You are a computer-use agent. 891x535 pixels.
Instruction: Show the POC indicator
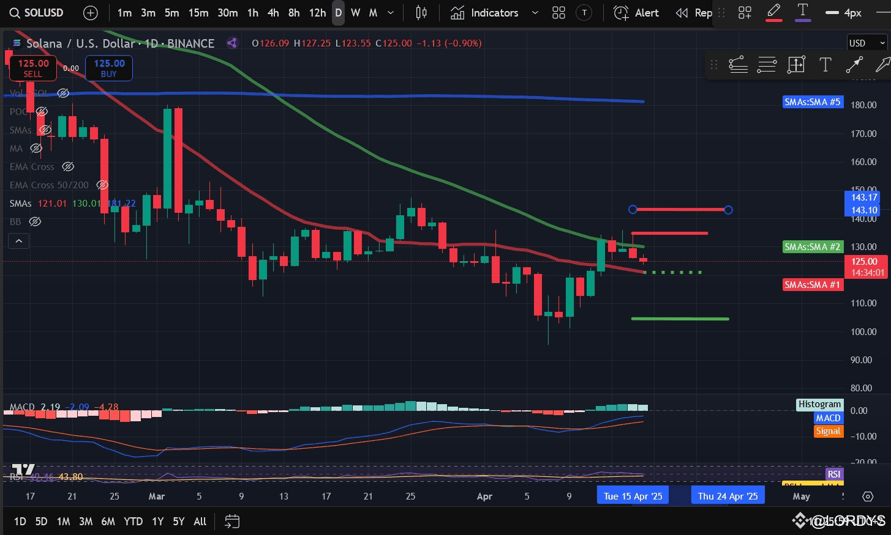tap(42, 111)
